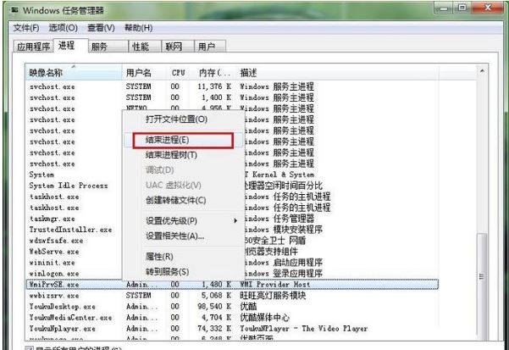Sort by 用户名 column header
The image size is (509, 350).
tap(145, 72)
